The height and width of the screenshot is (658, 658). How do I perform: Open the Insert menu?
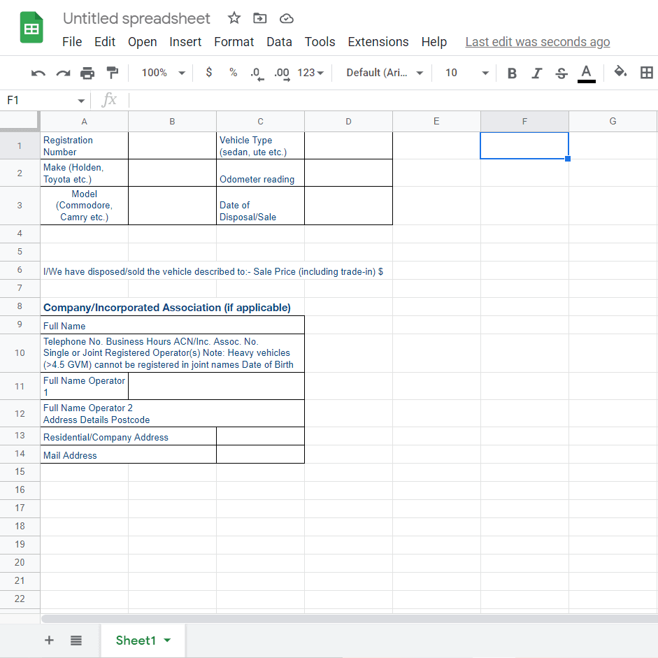(x=185, y=42)
